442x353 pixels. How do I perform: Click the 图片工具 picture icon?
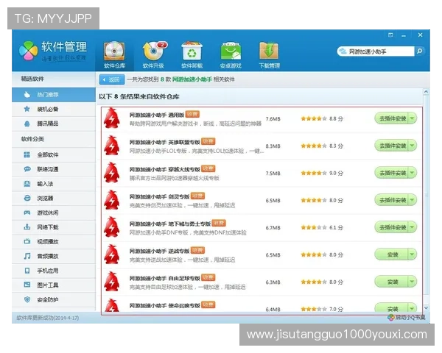tap(27, 285)
